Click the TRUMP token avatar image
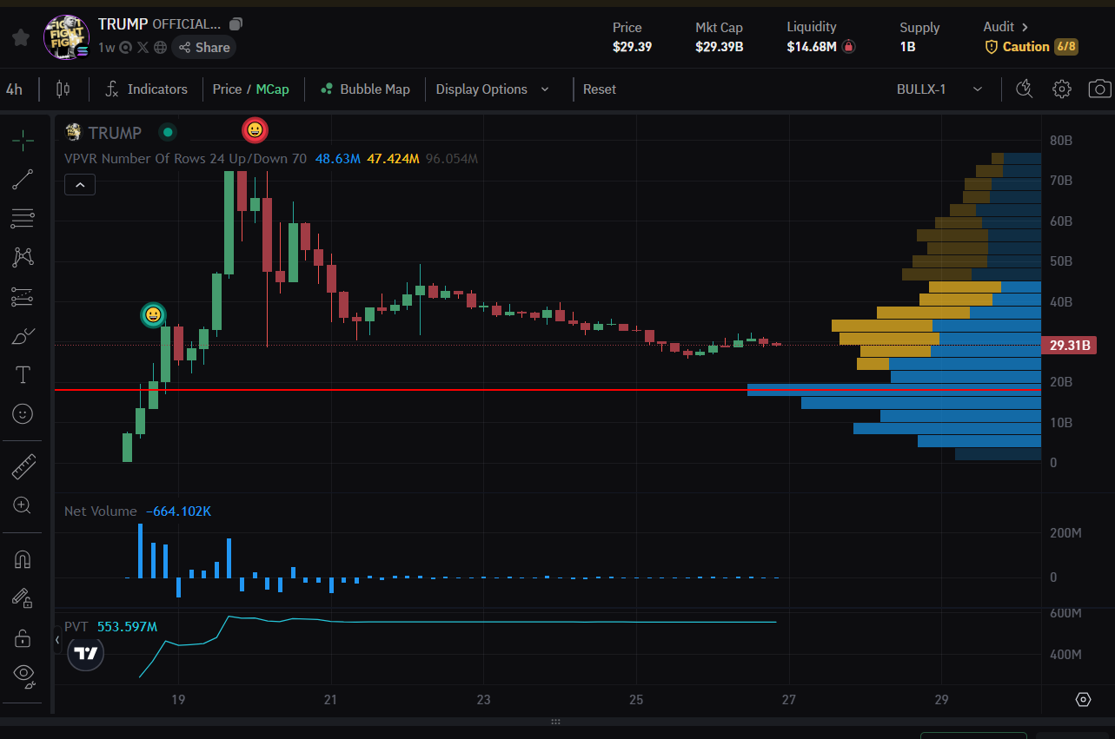 pos(66,37)
